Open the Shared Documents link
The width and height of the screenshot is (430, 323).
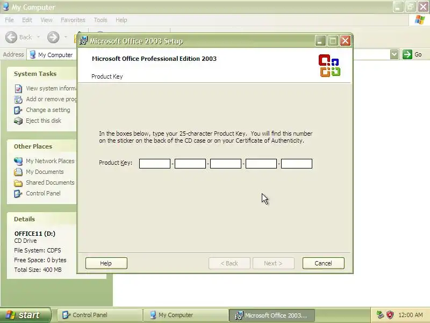tap(50, 182)
